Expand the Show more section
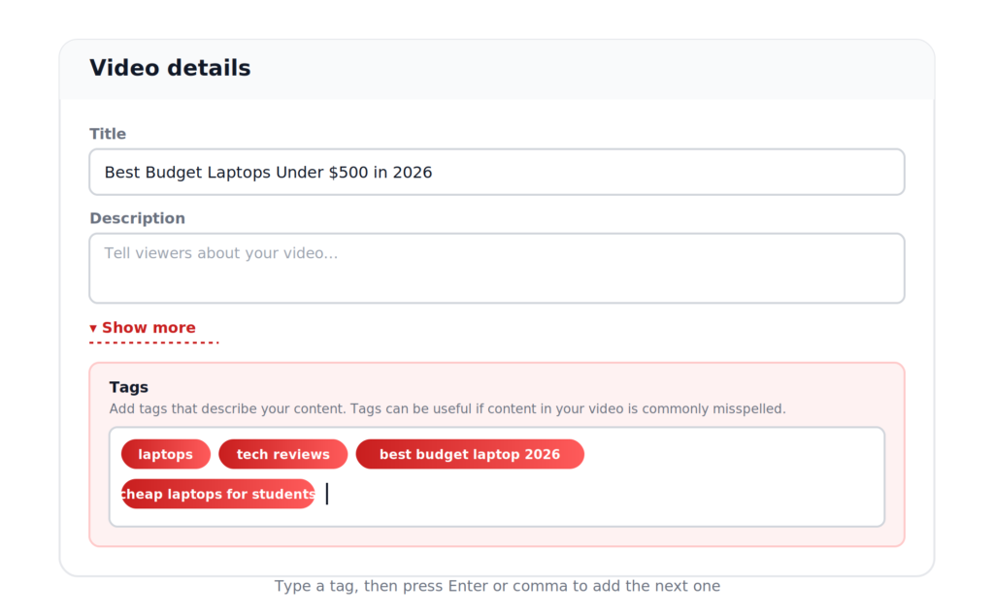Viewport: 994px width, 616px height. tap(143, 328)
